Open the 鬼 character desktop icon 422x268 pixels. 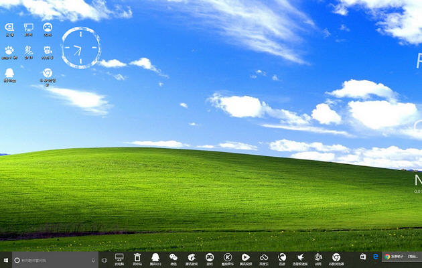(x=29, y=52)
